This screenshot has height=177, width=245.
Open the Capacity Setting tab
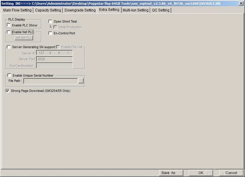coord(48,10)
